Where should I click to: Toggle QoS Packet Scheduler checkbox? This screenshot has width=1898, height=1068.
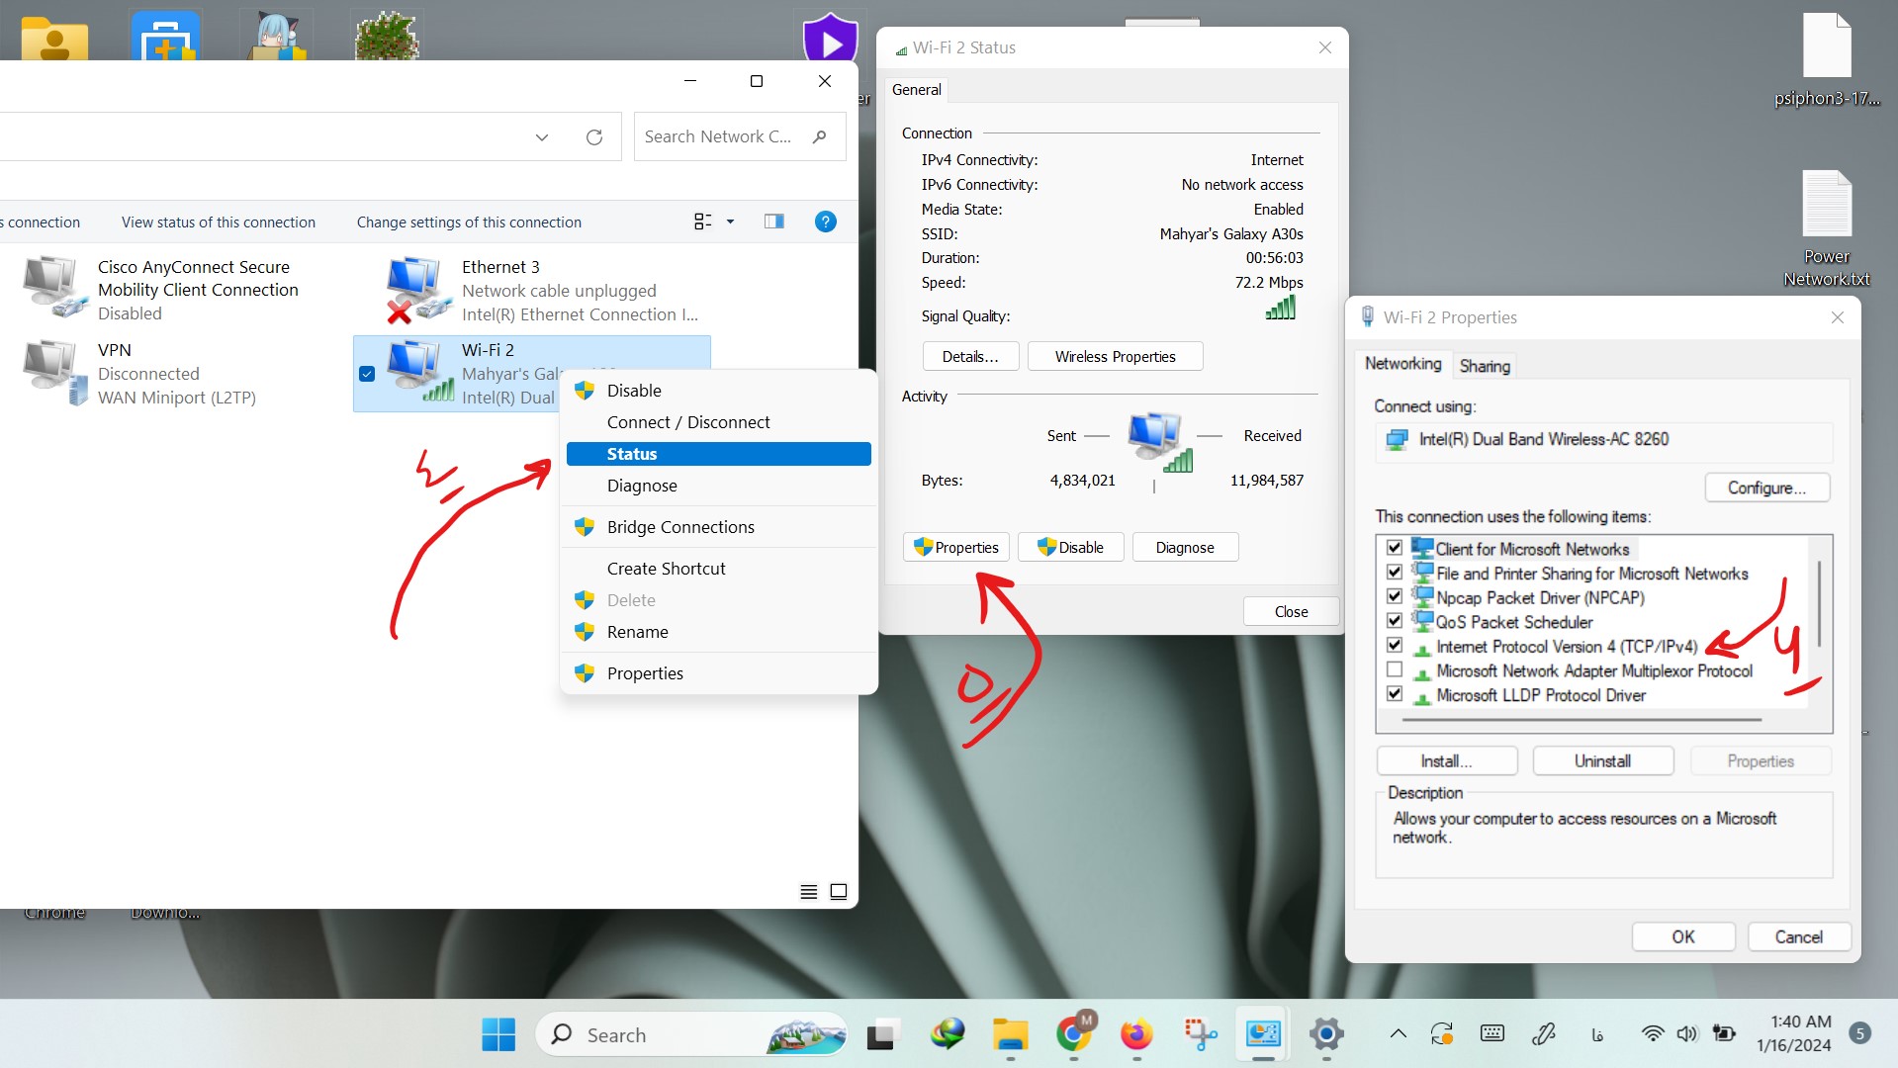click(x=1394, y=621)
